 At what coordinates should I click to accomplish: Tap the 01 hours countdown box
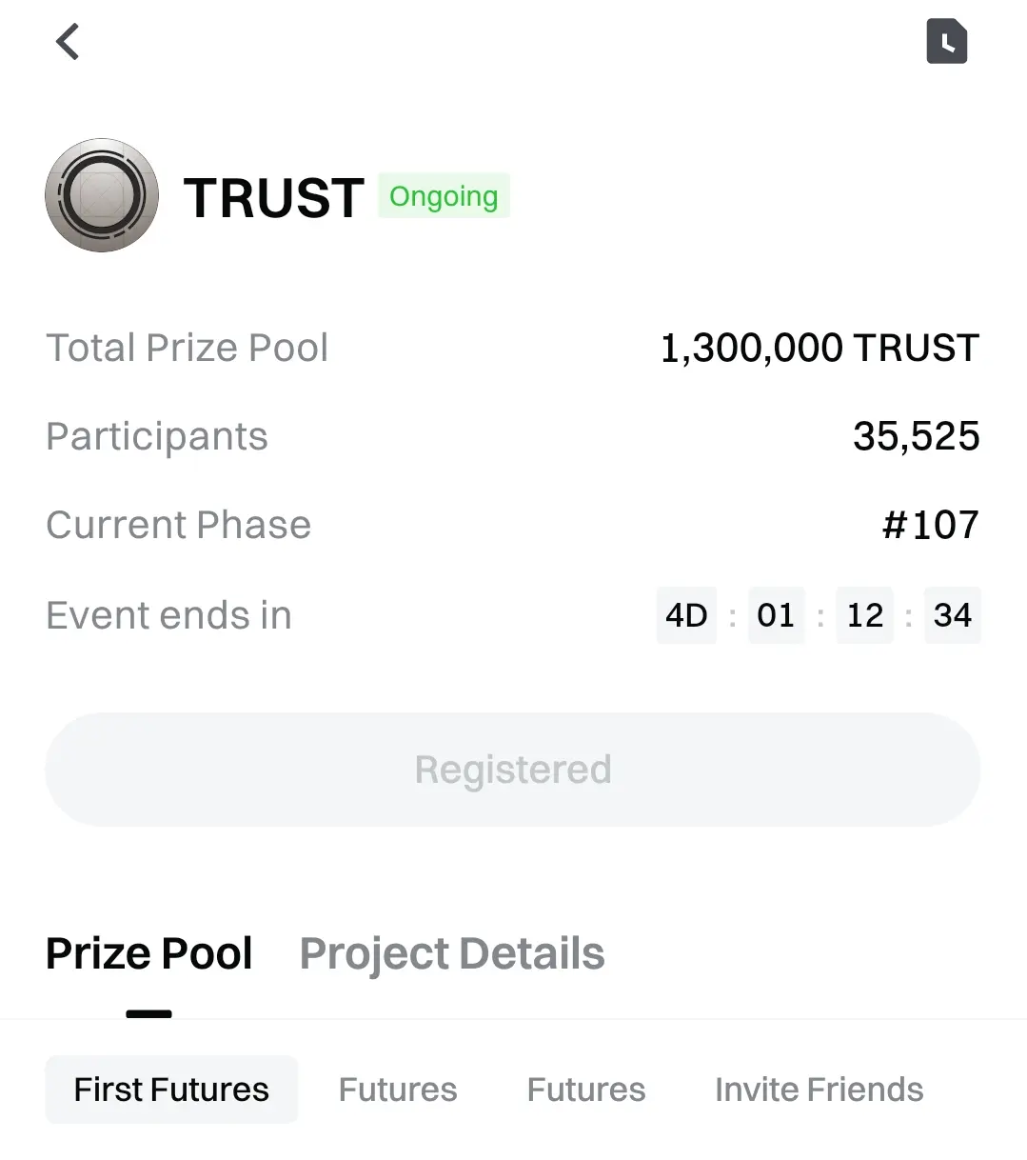pos(776,615)
